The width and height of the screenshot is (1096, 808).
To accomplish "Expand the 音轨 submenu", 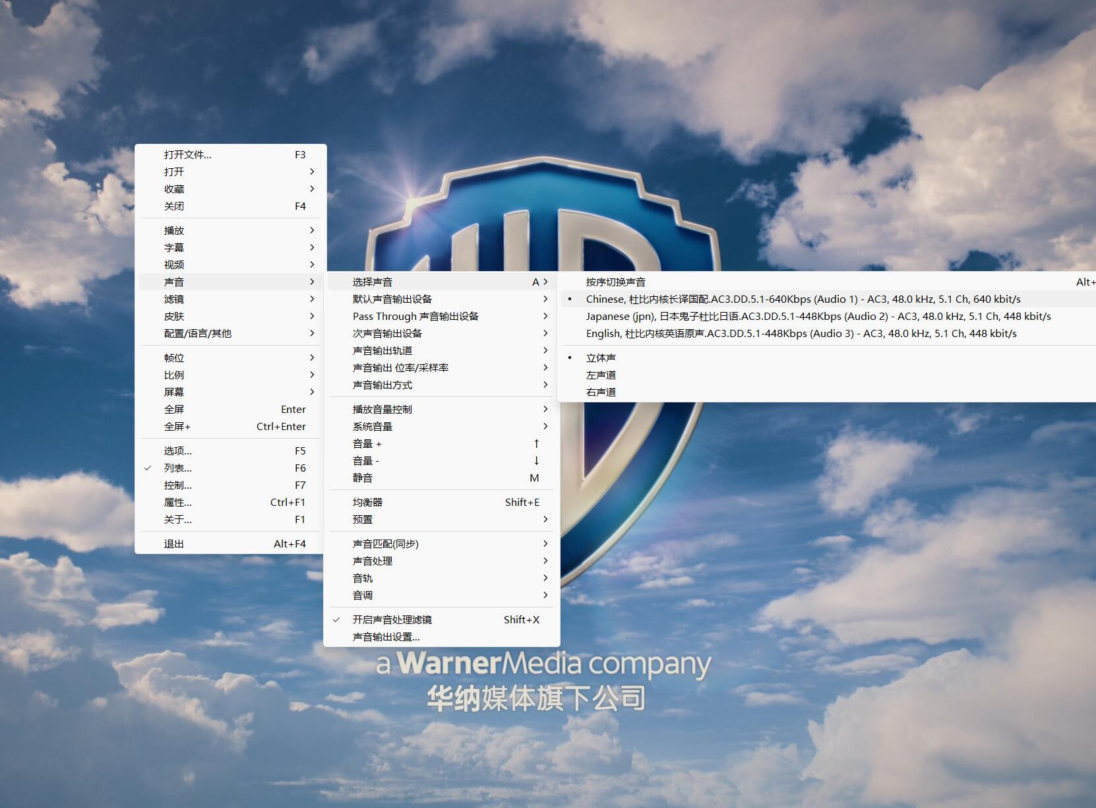I will 442,578.
